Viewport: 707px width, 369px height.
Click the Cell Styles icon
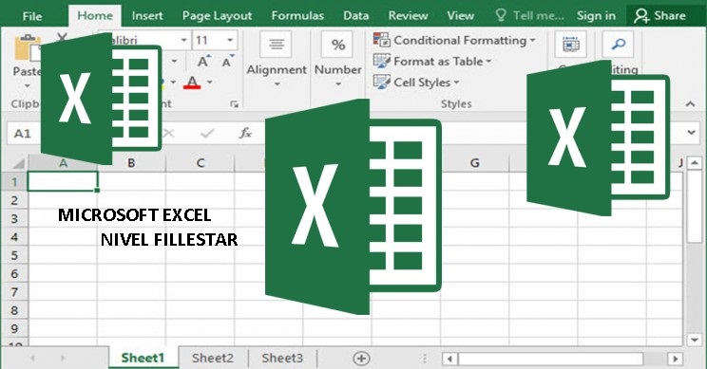coord(381,82)
